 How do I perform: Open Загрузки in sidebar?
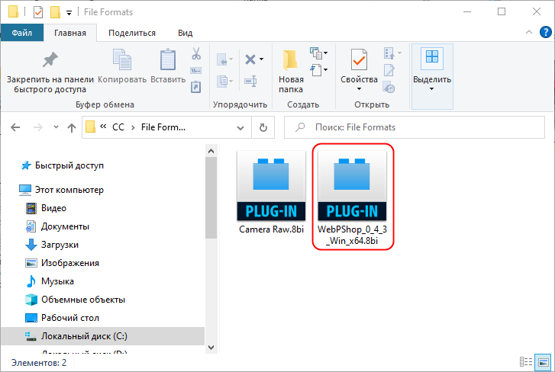click(x=60, y=245)
